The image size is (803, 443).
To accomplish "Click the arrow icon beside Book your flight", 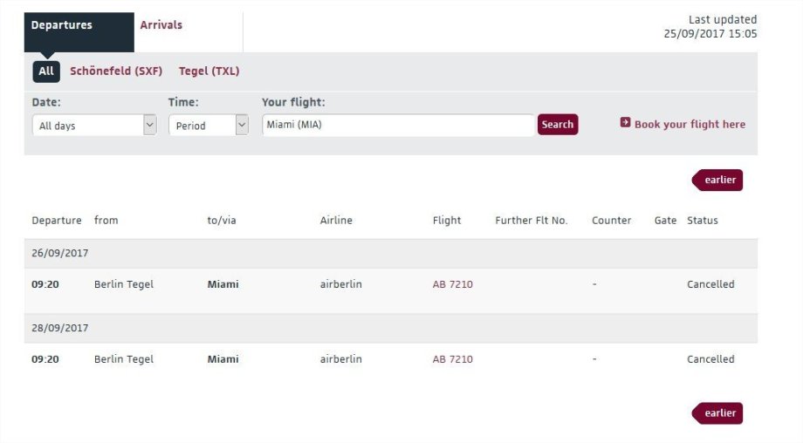I will [x=625, y=123].
